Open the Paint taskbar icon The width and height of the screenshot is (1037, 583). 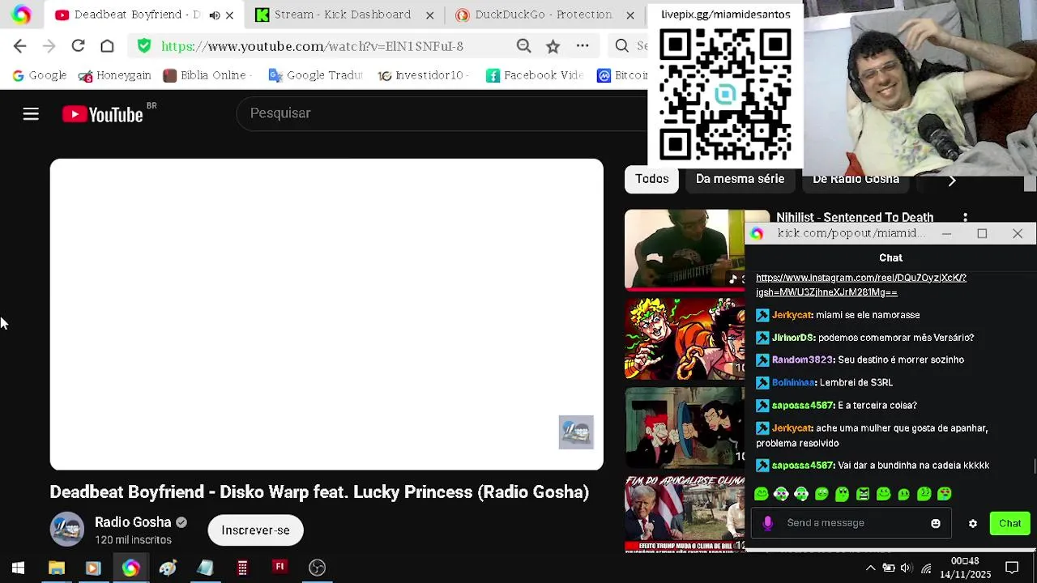click(168, 568)
